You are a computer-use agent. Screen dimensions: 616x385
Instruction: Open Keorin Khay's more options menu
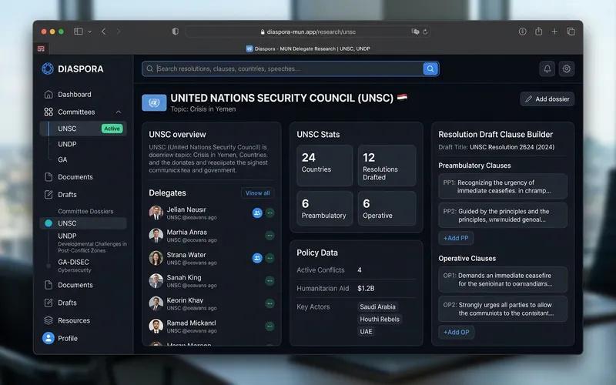coord(269,303)
